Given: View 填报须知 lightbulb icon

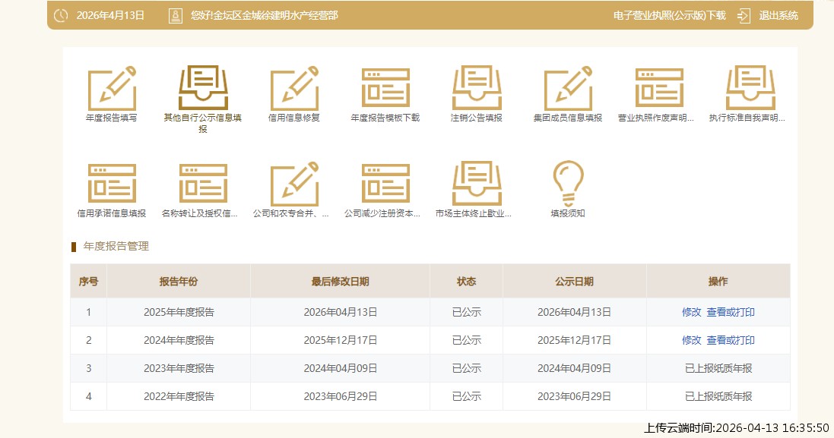Looking at the screenshot, I should (x=568, y=182).
